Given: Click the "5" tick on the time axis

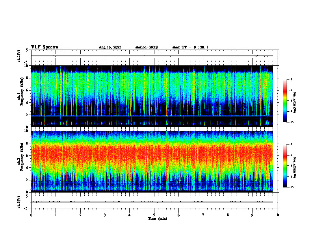Looking at the screenshot, I should (x=154, y=215).
